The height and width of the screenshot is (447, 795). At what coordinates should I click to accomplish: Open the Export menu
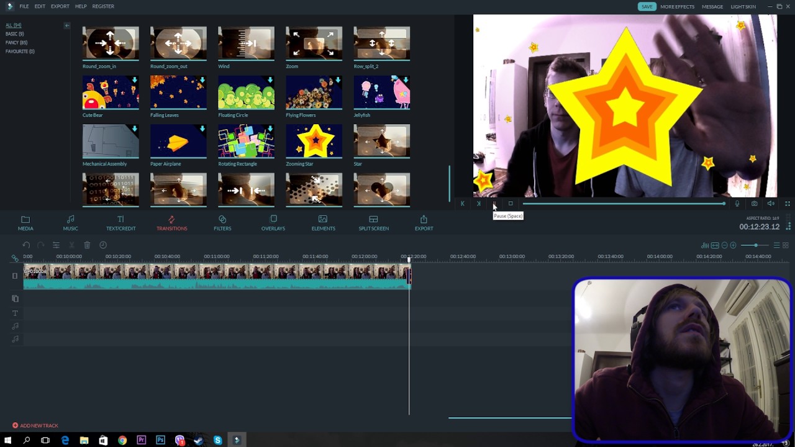[x=60, y=6]
